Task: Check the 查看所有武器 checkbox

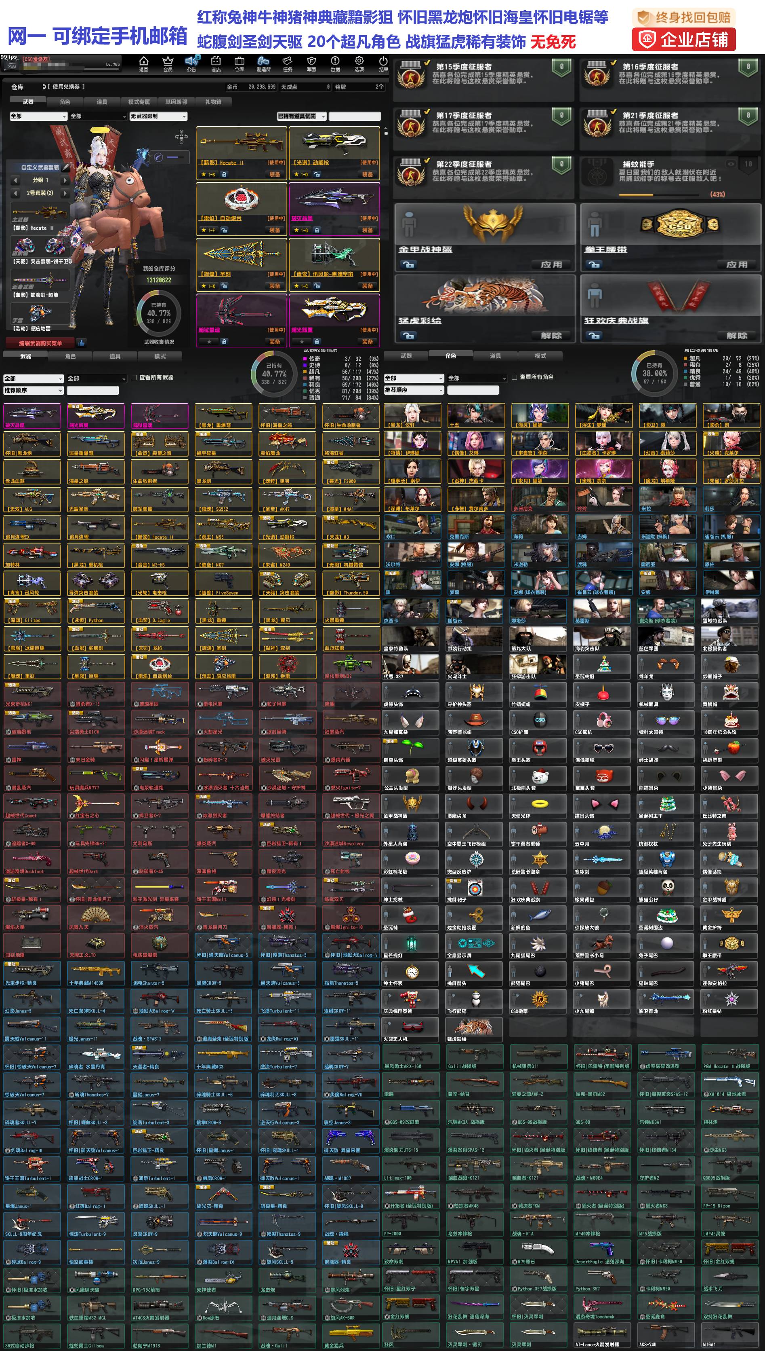Action: pyautogui.click(x=135, y=378)
